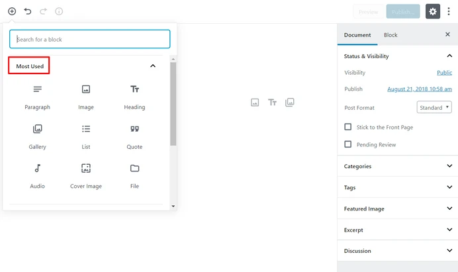The height and width of the screenshot is (272, 458).
Task: Open the Post Format Standard dropdown
Action: [434, 107]
